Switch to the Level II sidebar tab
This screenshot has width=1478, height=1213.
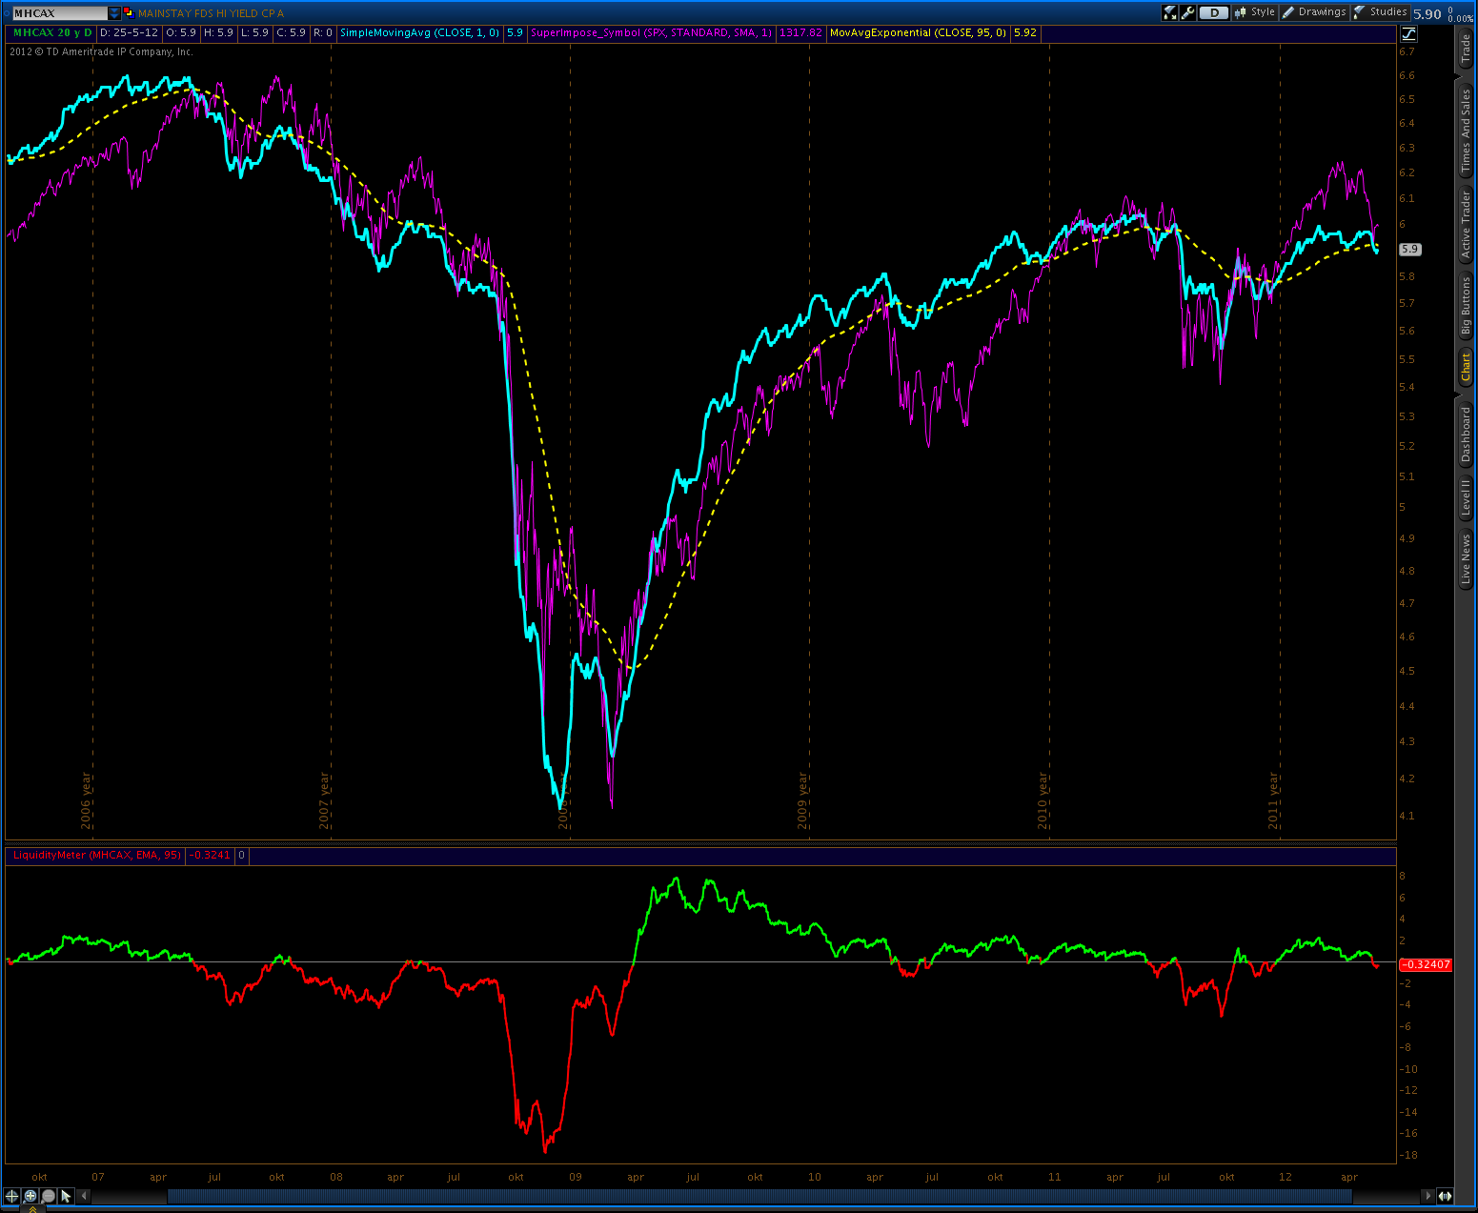point(1467,497)
